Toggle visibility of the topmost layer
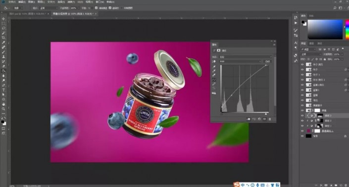The width and height of the screenshot is (349, 187). point(302,65)
